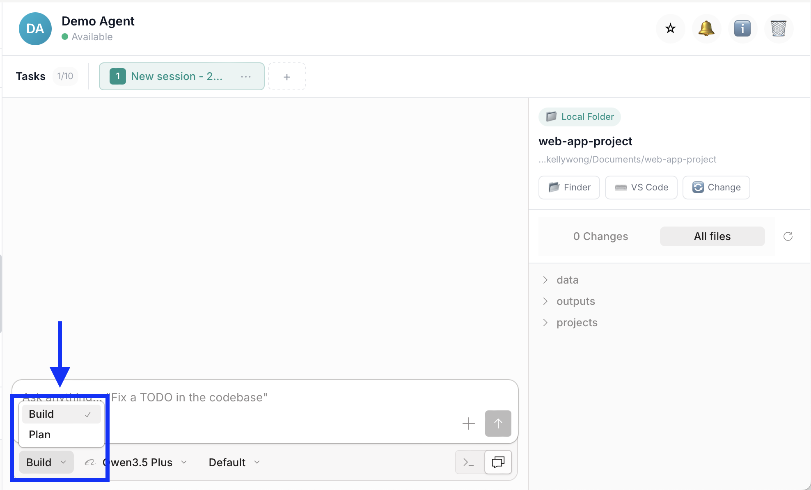The height and width of the screenshot is (490, 811).
Task: Click the refresh icon above the file tree
Action: pos(788,236)
